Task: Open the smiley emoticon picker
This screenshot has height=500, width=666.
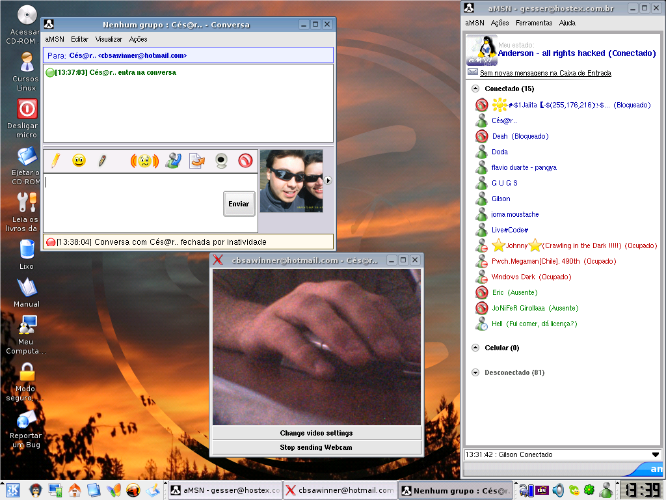Action: pos(79,161)
